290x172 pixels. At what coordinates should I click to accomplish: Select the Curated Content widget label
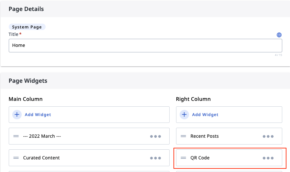[41, 158]
